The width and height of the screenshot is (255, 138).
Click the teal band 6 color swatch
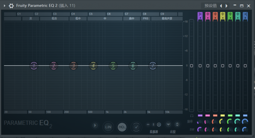[x=238, y=115]
